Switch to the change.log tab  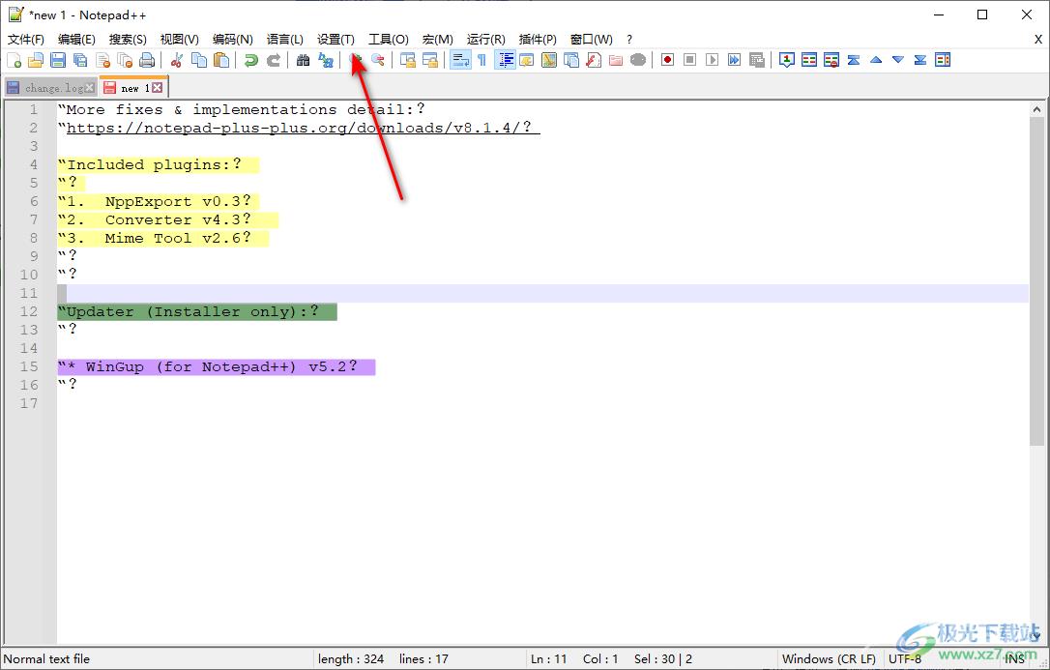(x=50, y=88)
